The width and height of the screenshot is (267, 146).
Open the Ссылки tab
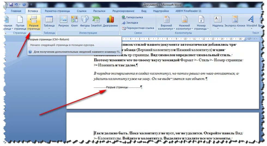[x=81, y=11]
